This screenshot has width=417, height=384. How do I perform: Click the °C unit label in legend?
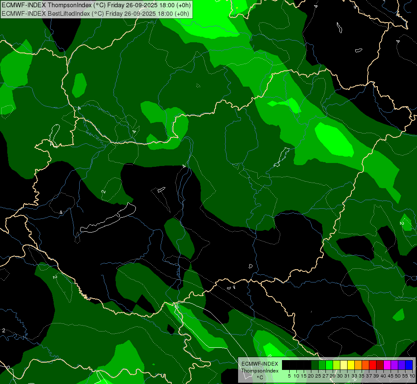pyautogui.click(x=260, y=377)
